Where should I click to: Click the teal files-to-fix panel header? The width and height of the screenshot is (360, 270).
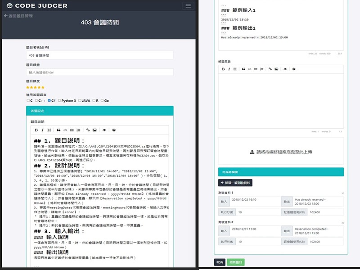pos(281,172)
